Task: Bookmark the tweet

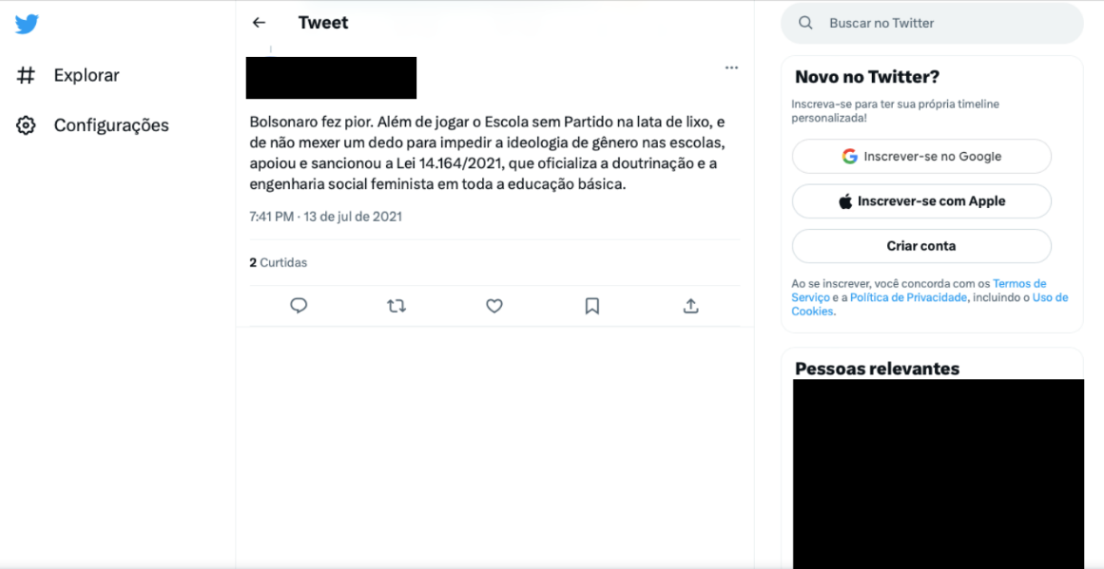Action: click(x=592, y=305)
